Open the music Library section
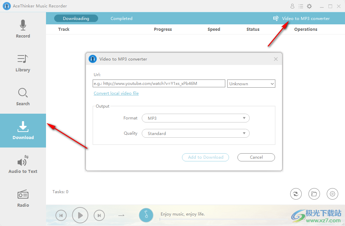 point(23,63)
